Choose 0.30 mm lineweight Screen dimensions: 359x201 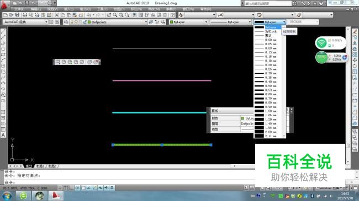267,73
